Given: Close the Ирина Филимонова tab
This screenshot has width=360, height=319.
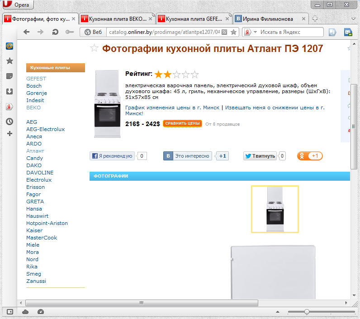Looking at the screenshot, I should point(303,19).
